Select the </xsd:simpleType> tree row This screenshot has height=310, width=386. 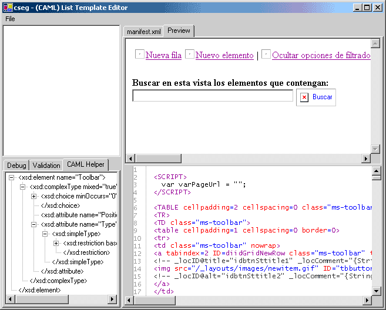78,262
